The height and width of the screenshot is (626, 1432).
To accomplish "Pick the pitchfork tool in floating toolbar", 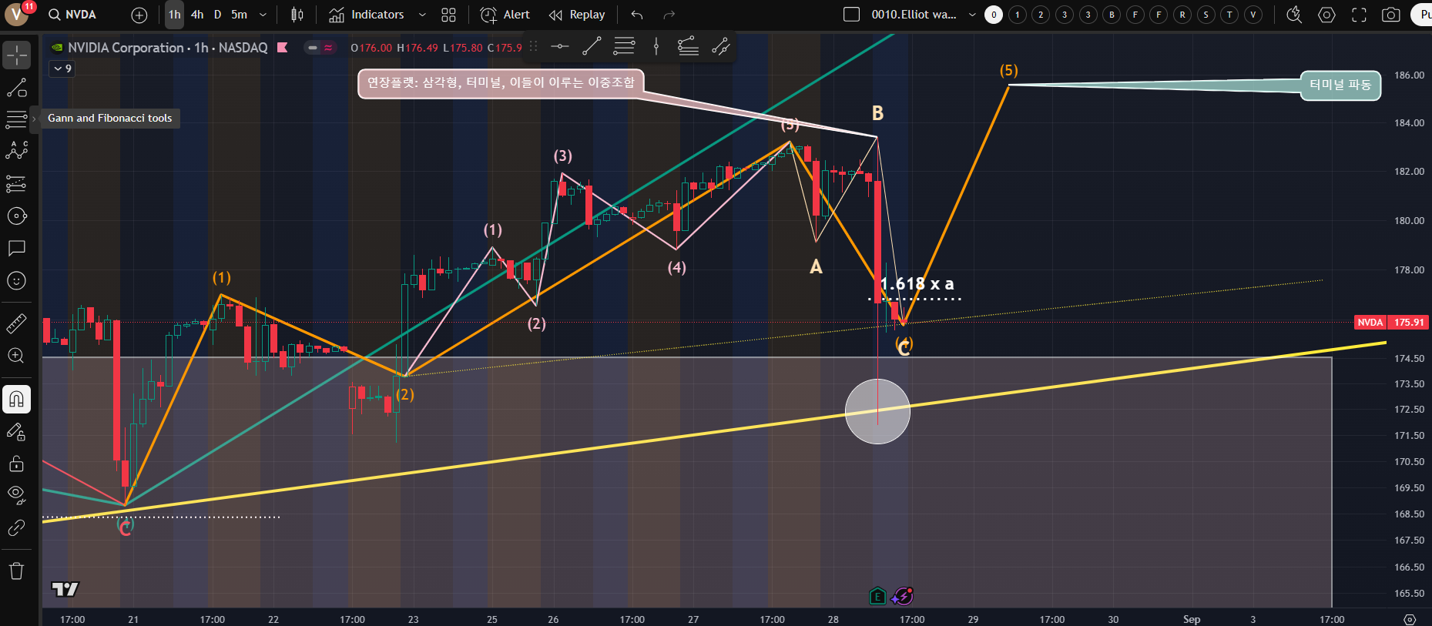I will (x=720, y=47).
